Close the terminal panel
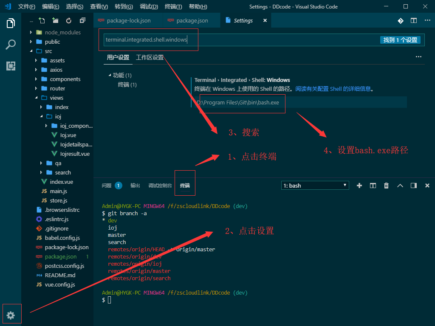The image size is (435, 326). pos(427,185)
